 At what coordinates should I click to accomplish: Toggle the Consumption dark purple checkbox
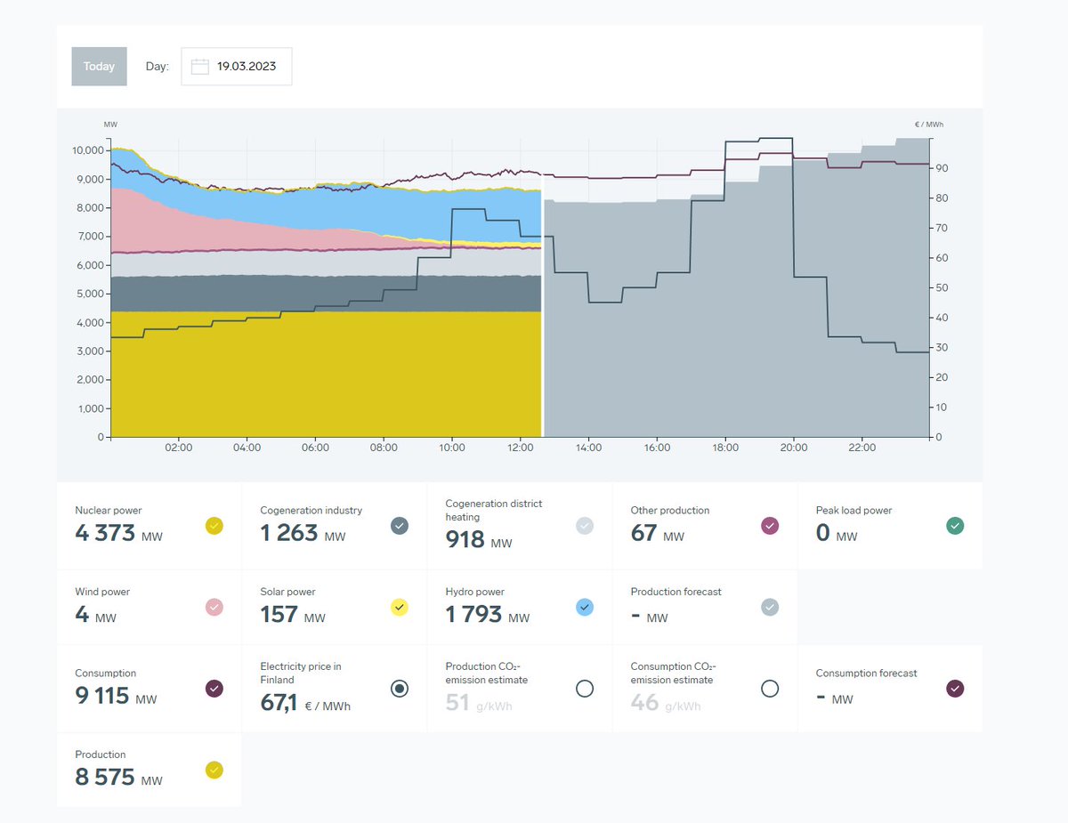tap(214, 688)
